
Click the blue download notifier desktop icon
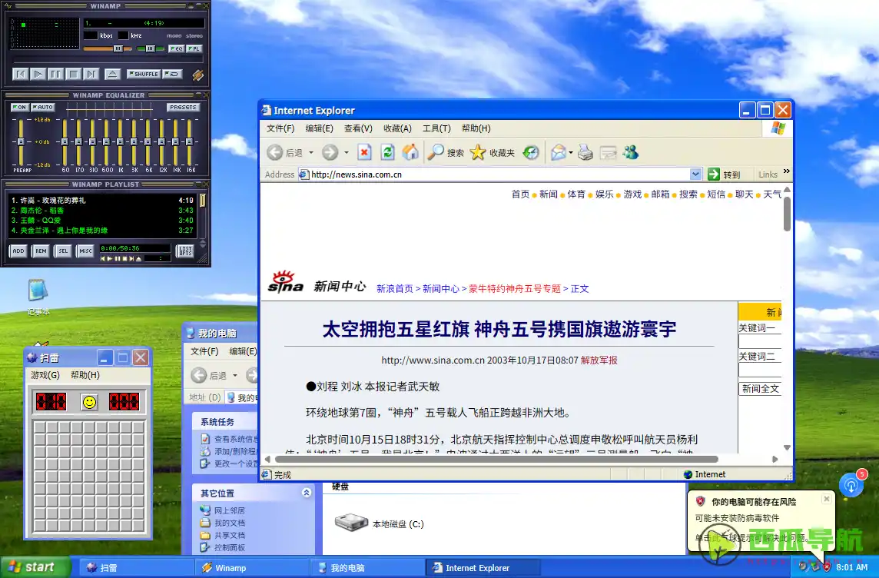[x=851, y=484]
